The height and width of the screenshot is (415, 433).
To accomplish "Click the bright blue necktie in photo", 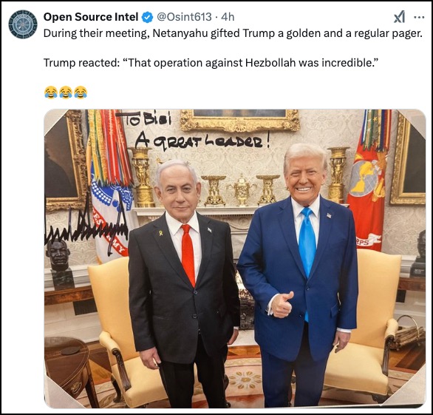I will [x=307, y=252].
